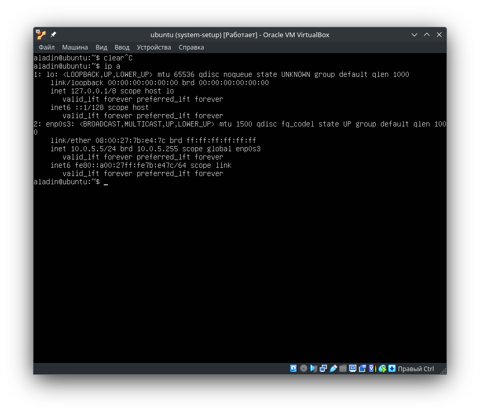Click the keyboard capture arrow icon

pyautogui.click(x=392, y=369)
